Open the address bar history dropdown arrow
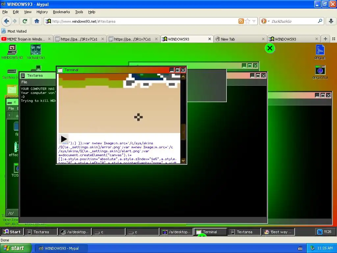 pyautogui.click(x=254, y=21)
